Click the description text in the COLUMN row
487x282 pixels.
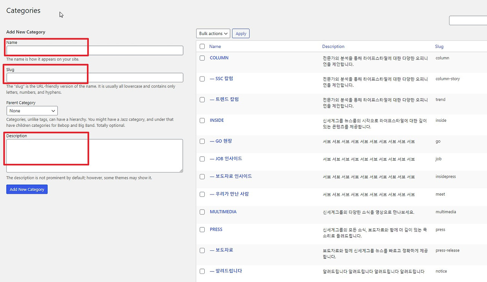(x=375, y=61)
